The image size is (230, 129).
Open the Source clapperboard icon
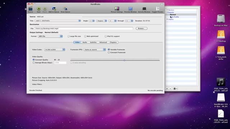tap(30, 9)
